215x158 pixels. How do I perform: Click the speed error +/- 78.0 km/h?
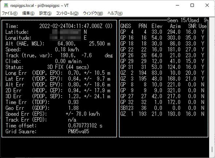83,114
